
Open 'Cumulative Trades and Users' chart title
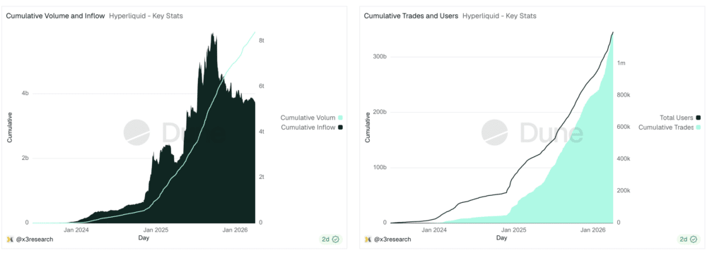411,15
